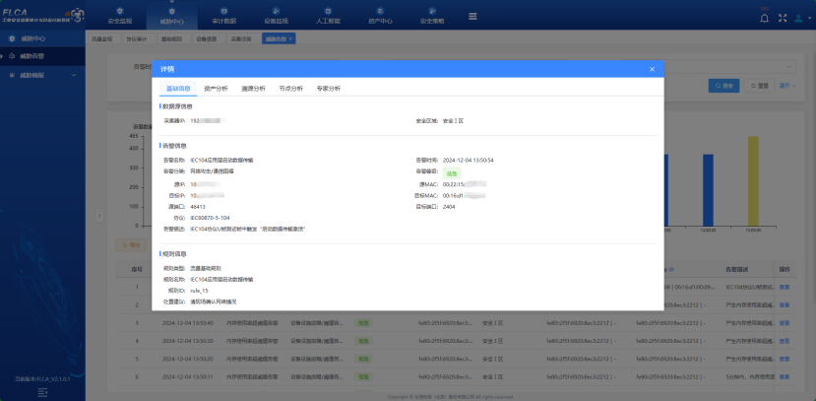
Task: Go to the 专家分析 tab
Action: [328, 89]
